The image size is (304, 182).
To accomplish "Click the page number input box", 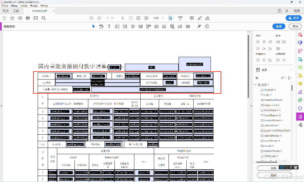I will [107, 18].
